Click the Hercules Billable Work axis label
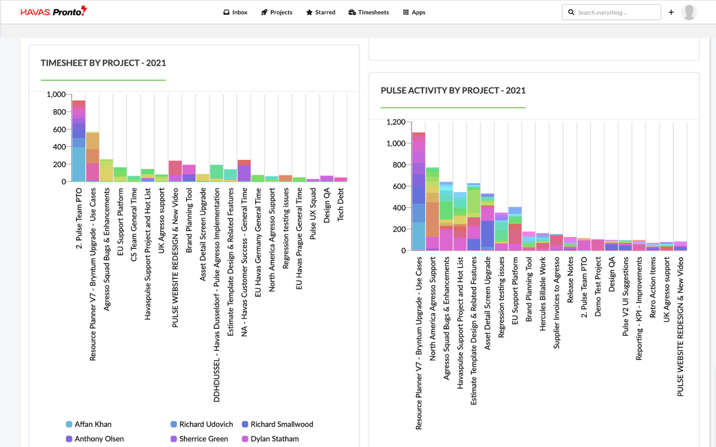This screenshot has height=447, width=716. 543,294
